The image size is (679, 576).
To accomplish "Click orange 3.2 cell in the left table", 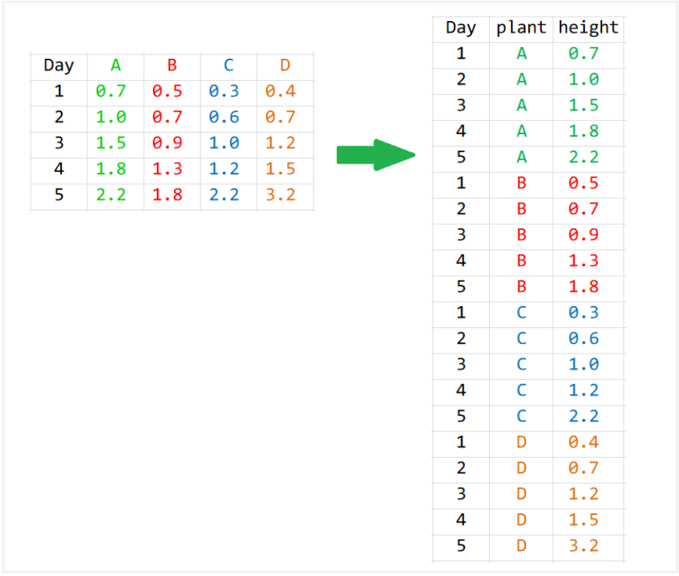I will click(x=280, y=195).
